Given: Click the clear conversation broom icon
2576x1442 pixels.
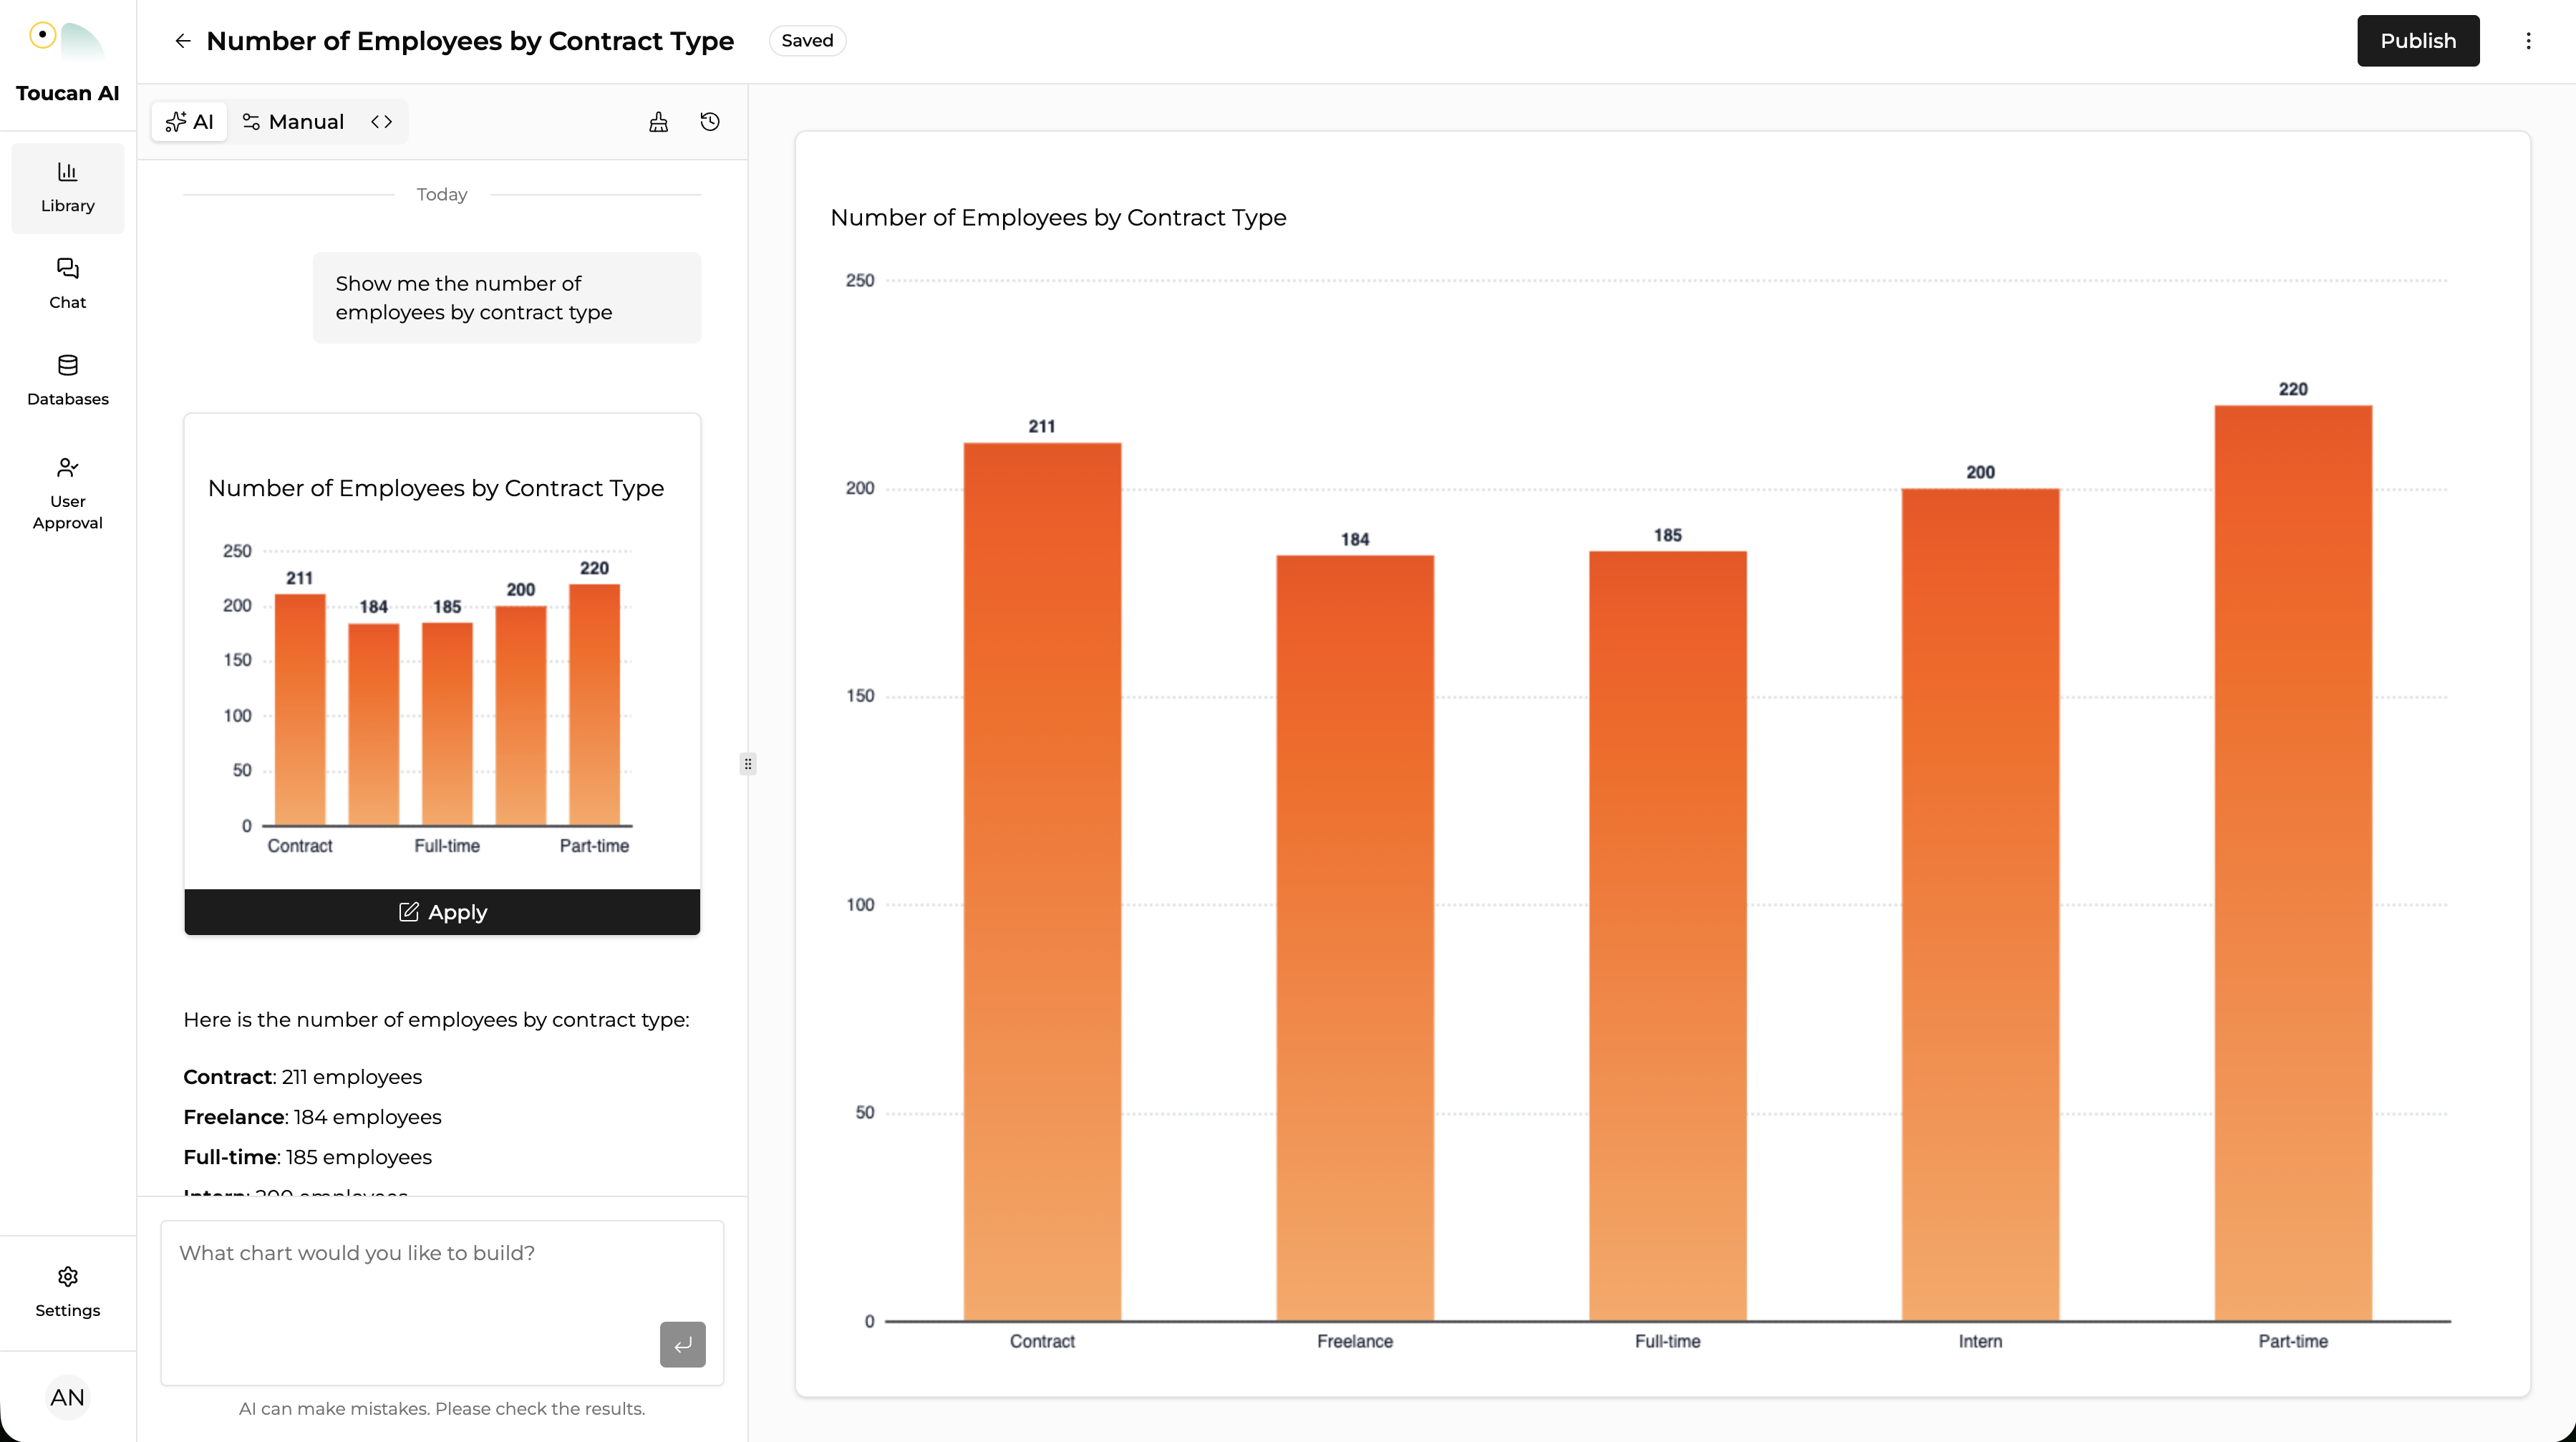Looking at the screenshot, I should [658, 122].
